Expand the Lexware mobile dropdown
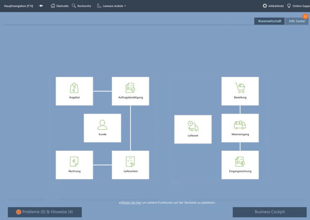This screenshot has width=310, height=220. tap(111, 6)
